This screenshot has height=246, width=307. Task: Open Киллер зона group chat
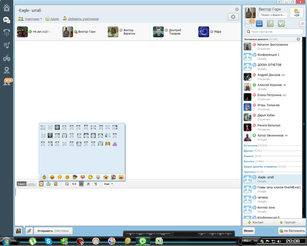point(272,209)
